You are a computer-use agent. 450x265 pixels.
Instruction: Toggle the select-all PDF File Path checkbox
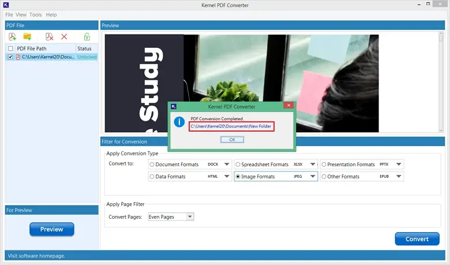[x=10, y=48]
